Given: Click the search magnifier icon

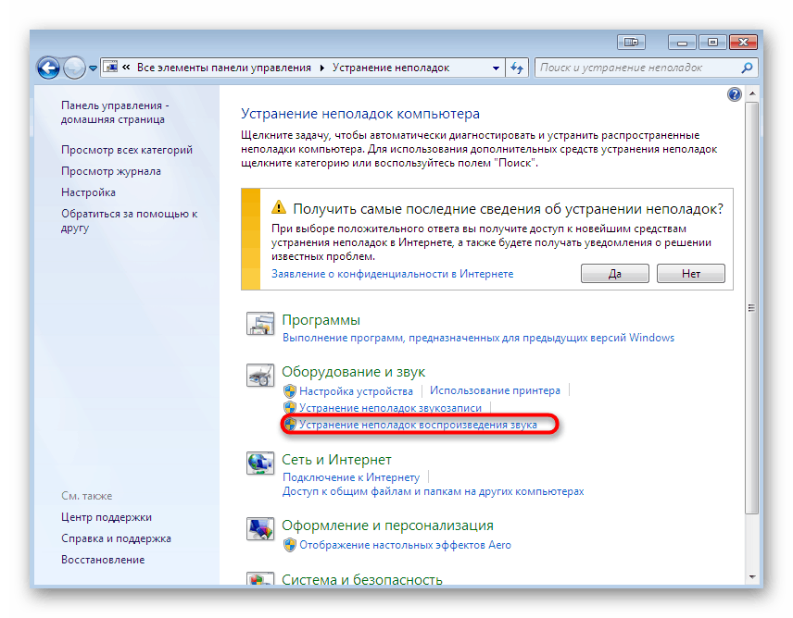Looking at the screenshot, I should point(745,67).
